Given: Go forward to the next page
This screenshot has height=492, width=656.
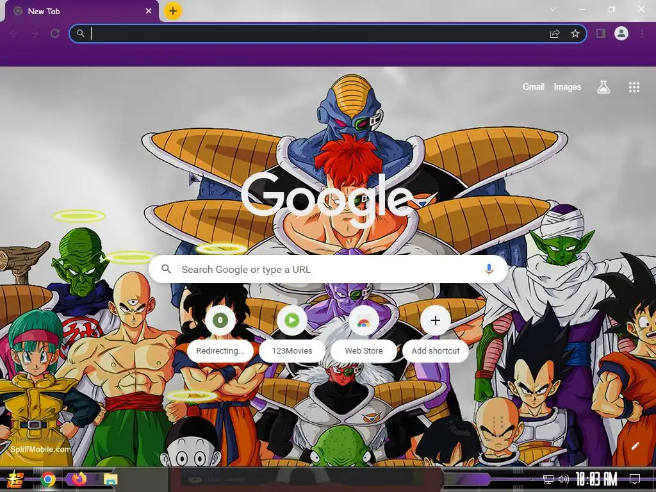Looking at the screenshot, I should (35, 33).
